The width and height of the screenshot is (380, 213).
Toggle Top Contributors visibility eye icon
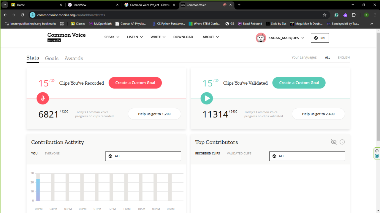pos(334,142)
